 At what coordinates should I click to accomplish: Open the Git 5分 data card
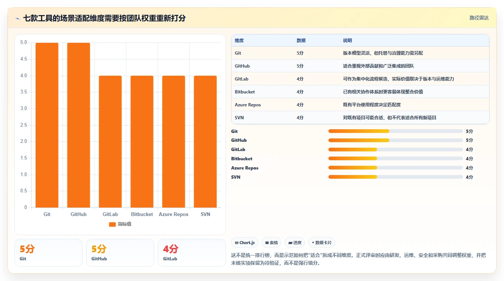click(48, 253)
